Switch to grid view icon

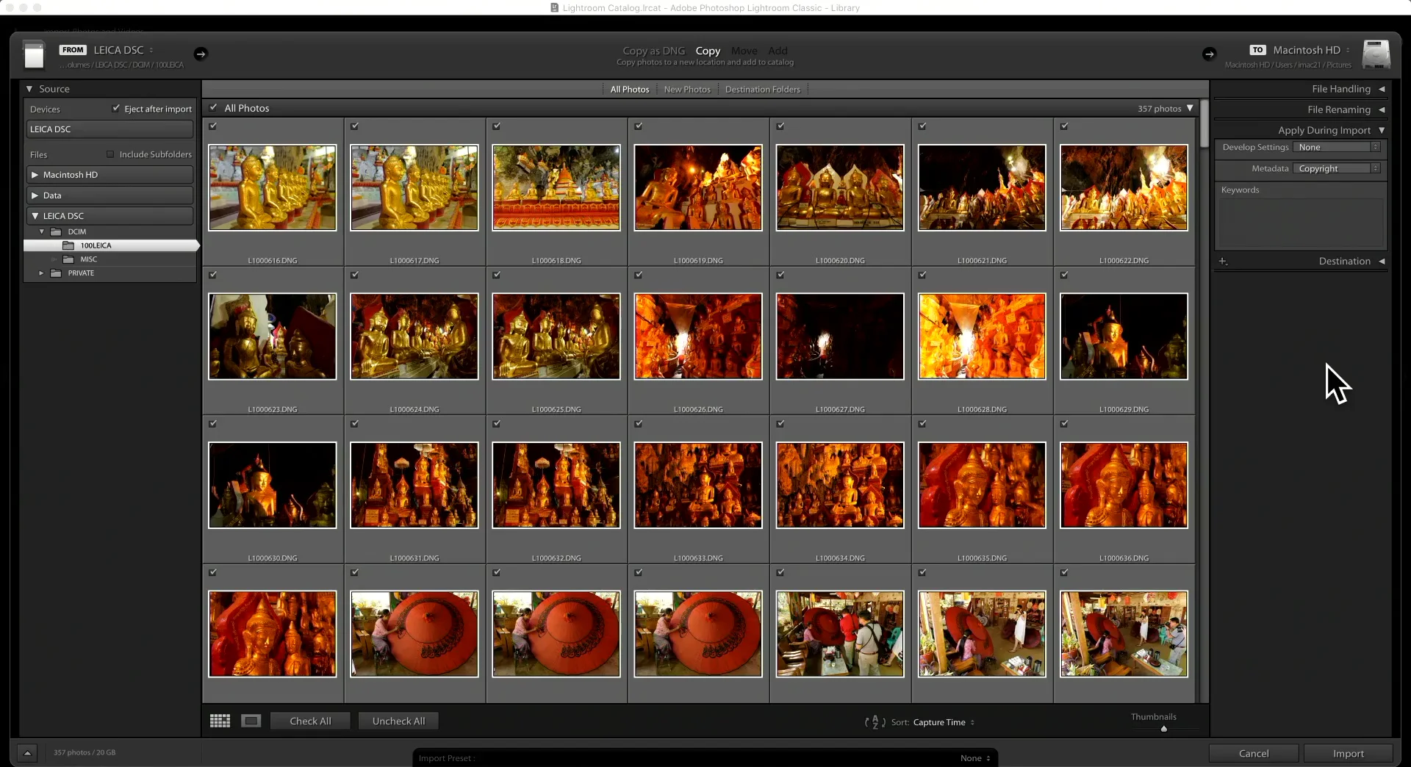(x=220, y=721)
